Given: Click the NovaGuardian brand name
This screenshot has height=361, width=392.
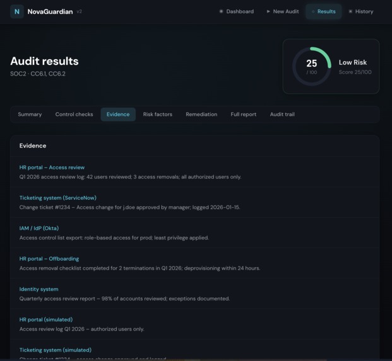Looking at the screenshot, I should pos(50,12).
